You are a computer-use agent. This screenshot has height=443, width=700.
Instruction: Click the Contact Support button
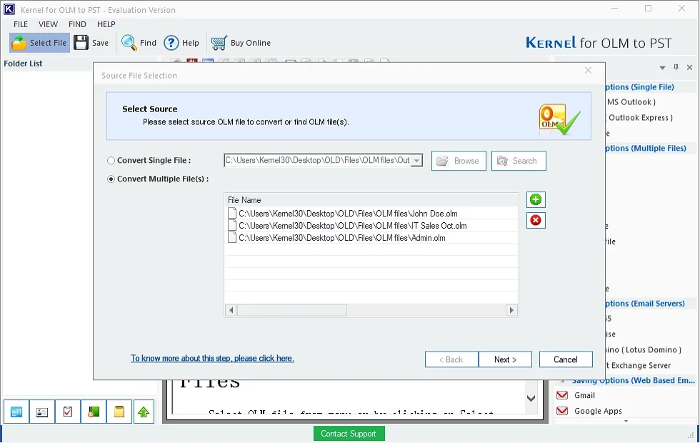coord(349,434)
